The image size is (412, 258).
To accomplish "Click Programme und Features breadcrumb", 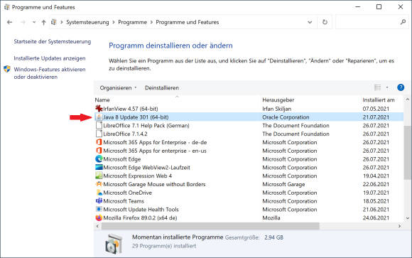I will 188,22.
